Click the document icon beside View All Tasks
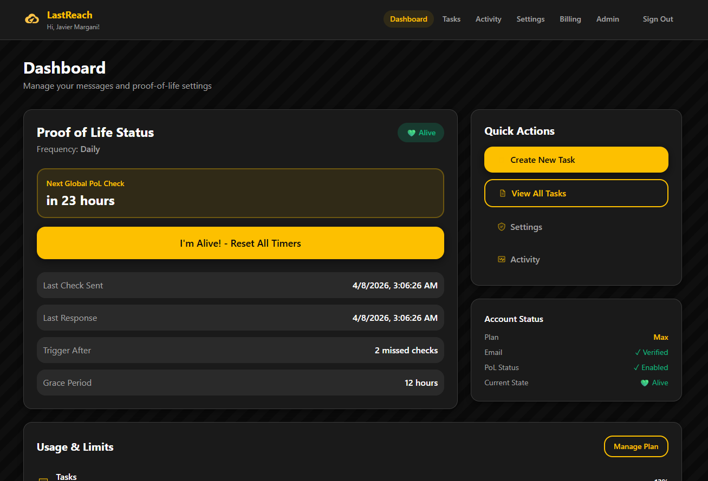The width and height of the screenshot is (708, 481). click(x=502, y=193)
